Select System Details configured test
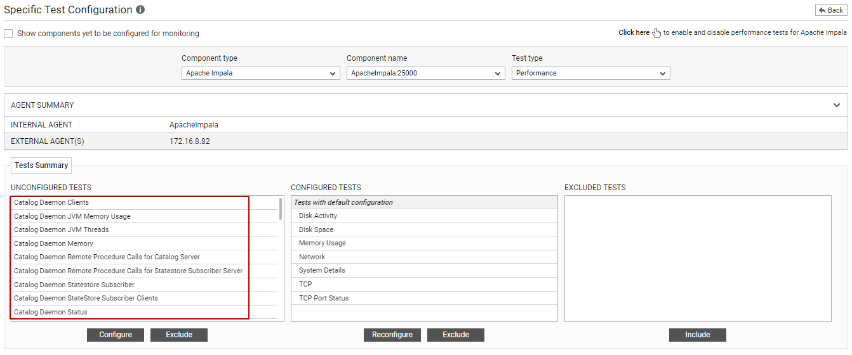 coord(424,271)
